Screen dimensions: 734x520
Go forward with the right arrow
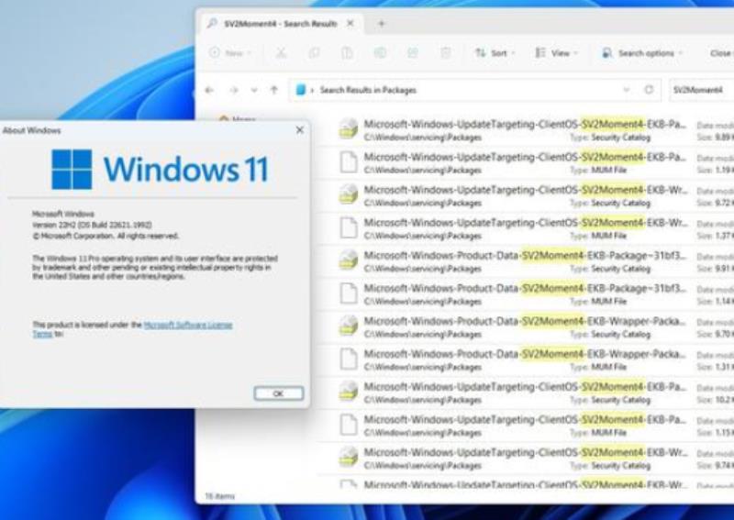click(x=233, y=90)
